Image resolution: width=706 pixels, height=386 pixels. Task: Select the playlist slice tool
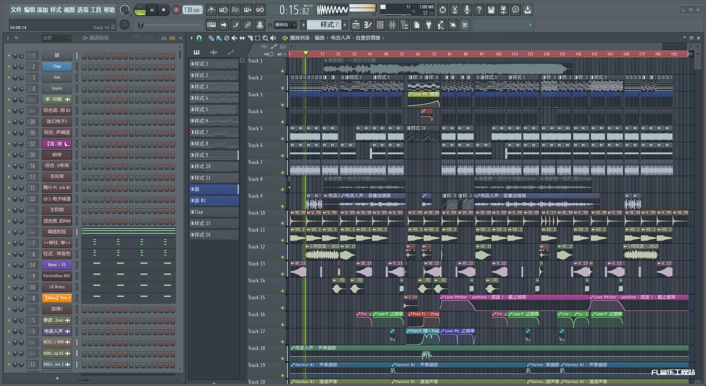coord(250,38)
